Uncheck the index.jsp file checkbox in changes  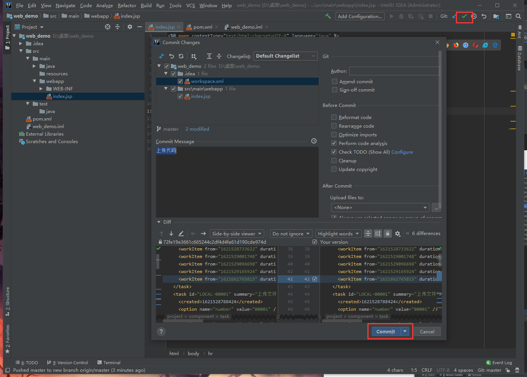(180, 96)
